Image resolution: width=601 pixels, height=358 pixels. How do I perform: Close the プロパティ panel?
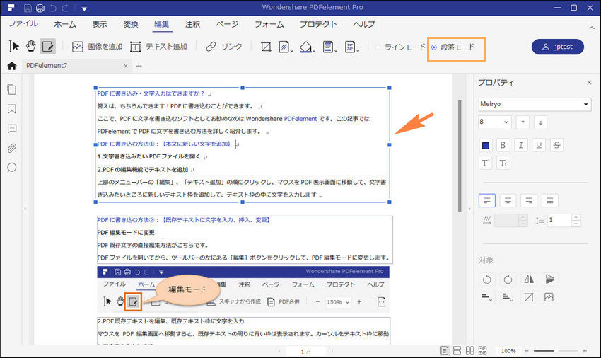click(x=589, y=83)
